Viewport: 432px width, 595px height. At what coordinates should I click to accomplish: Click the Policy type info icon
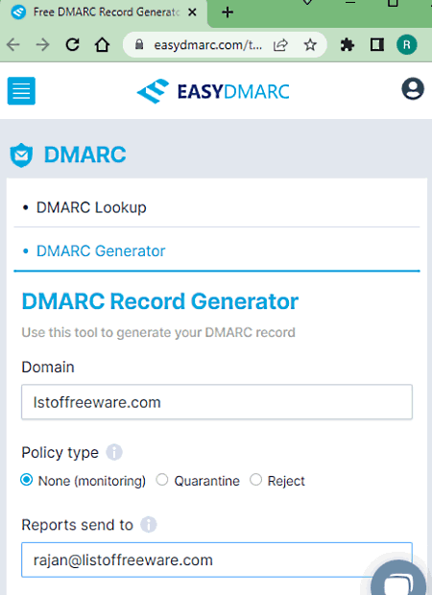tap(114, 452)
